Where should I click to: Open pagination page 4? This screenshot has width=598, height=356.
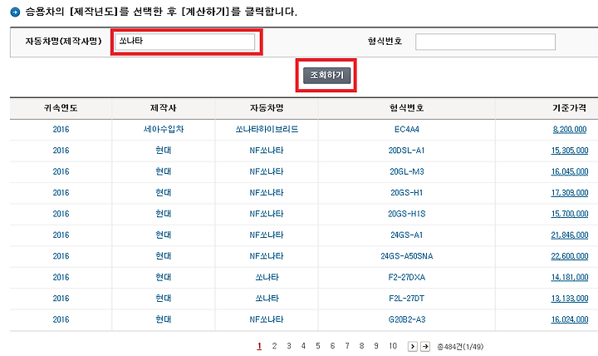pos(303,346)
